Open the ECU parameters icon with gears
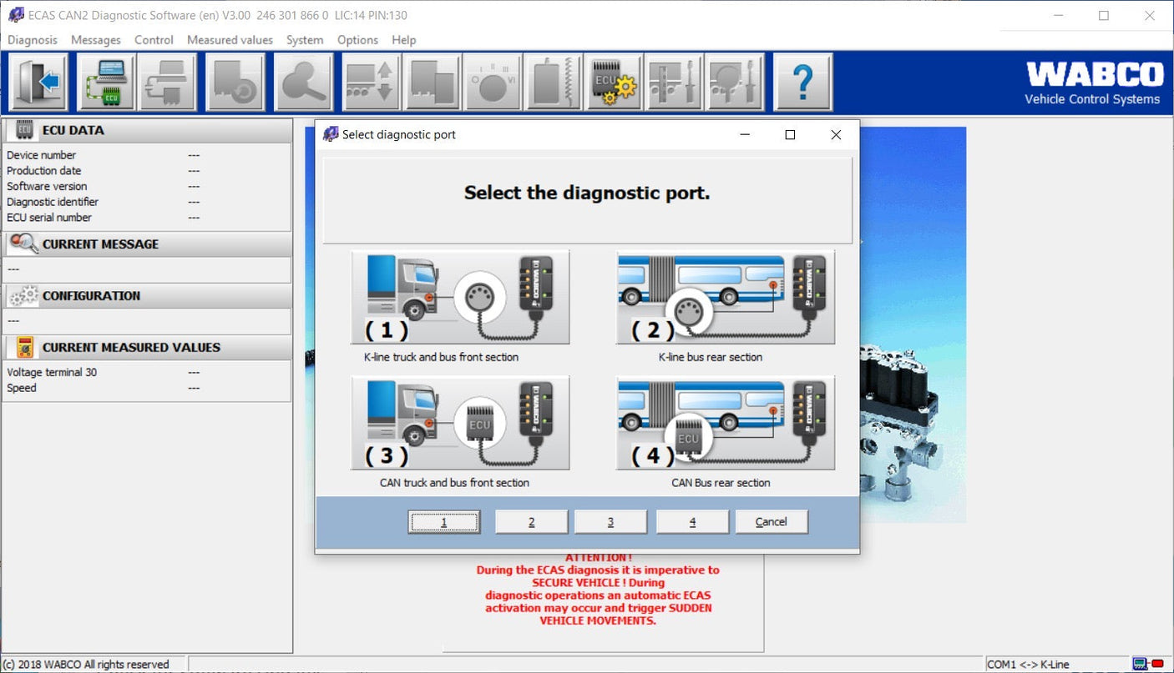Screen dimensions: 1174x673 tap(614, 81)
